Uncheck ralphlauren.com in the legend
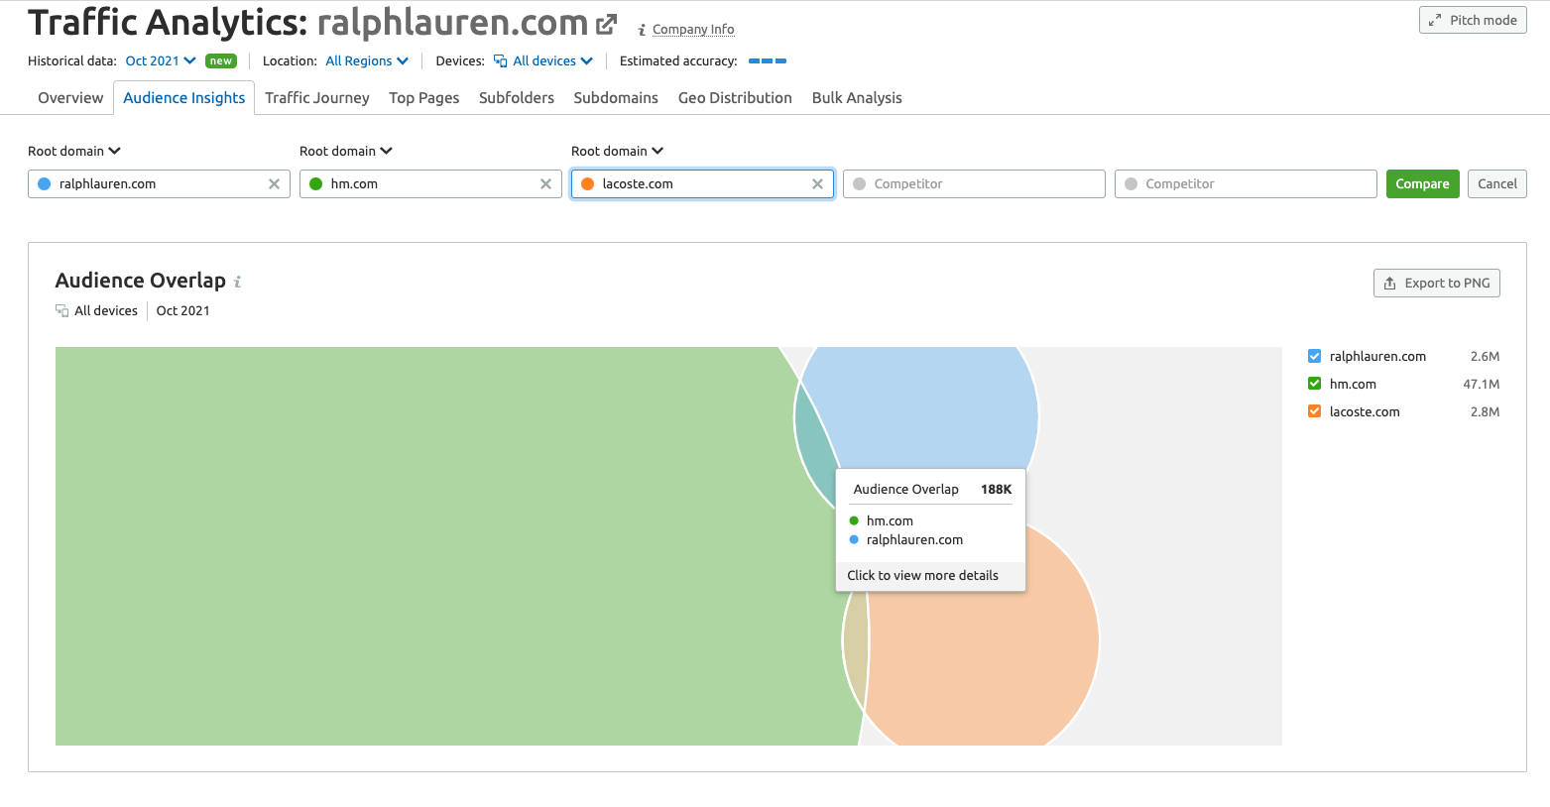The image size is (1550, 807). coord(1314,356)
